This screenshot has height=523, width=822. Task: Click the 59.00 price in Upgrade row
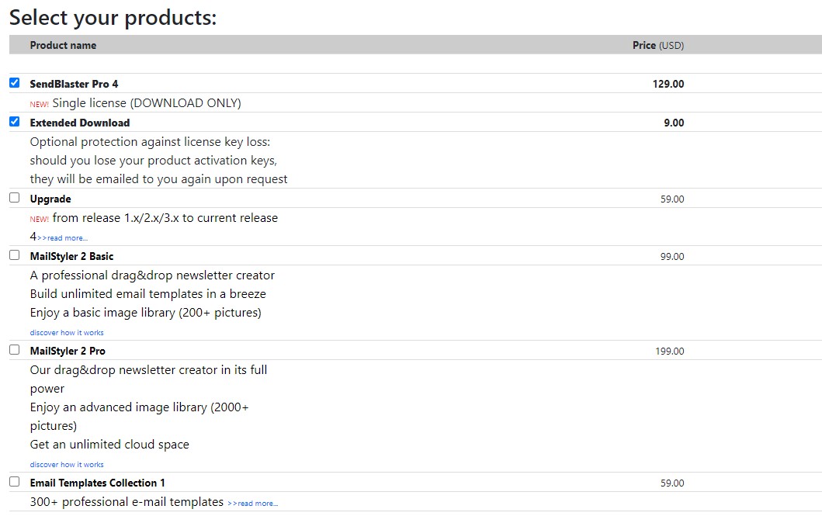pyautogui.click(x=673, y=199)
